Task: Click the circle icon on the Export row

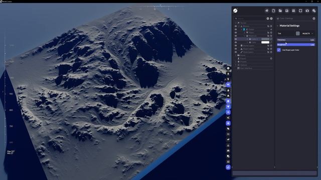Action: (271, 58)
